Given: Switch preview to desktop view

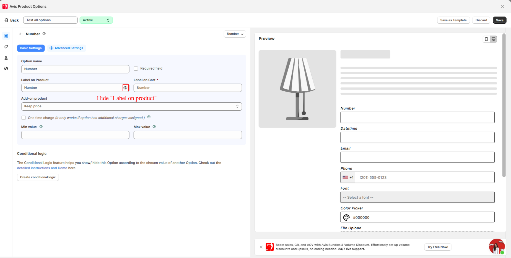Looking at the screenshot, I should click(x=494, y=39).
